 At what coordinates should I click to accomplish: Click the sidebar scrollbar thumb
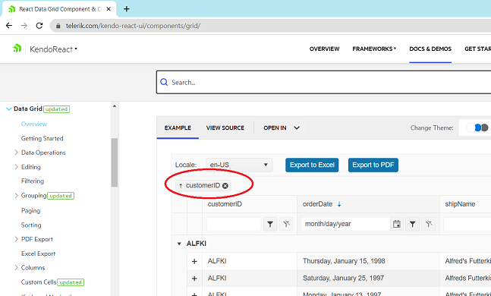(x=115, y=162)
